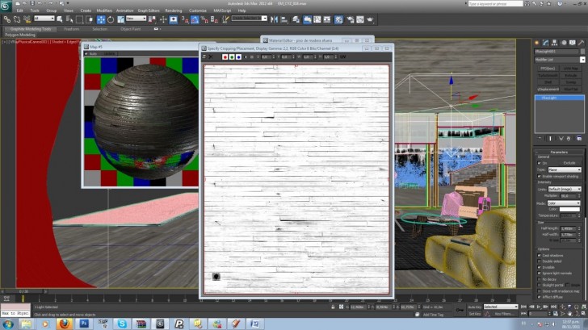This screenshot has width=588, height=330.
Task: Open the Hierarchy command panel tab
Action: coord(555,43)
